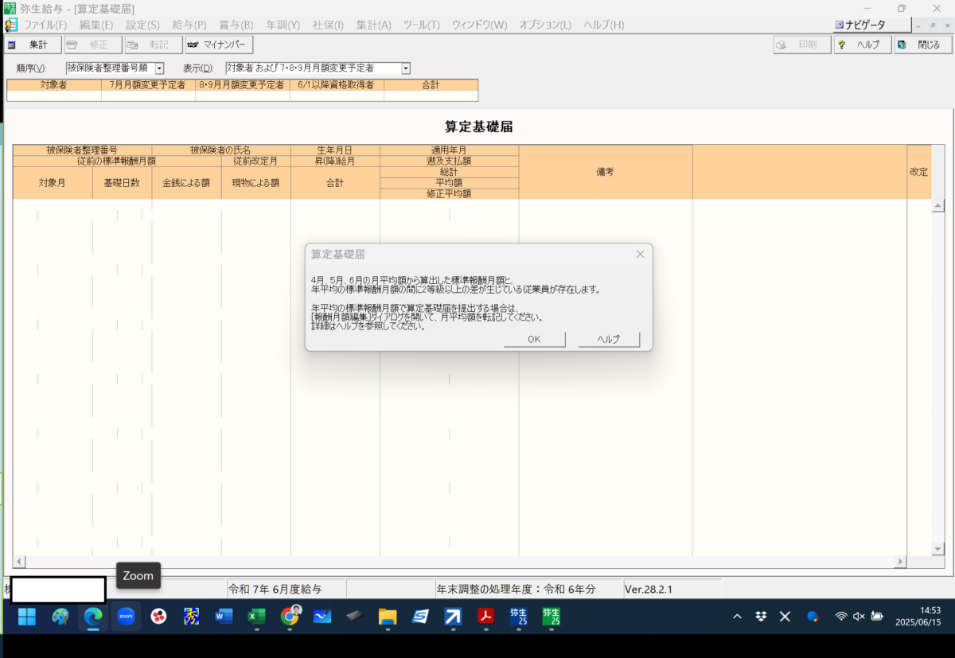Image resolution: width=955 pixels, height=658 pixels.
Task: Click the 対象者 summary header cell
Action: (x=54, y=84)
